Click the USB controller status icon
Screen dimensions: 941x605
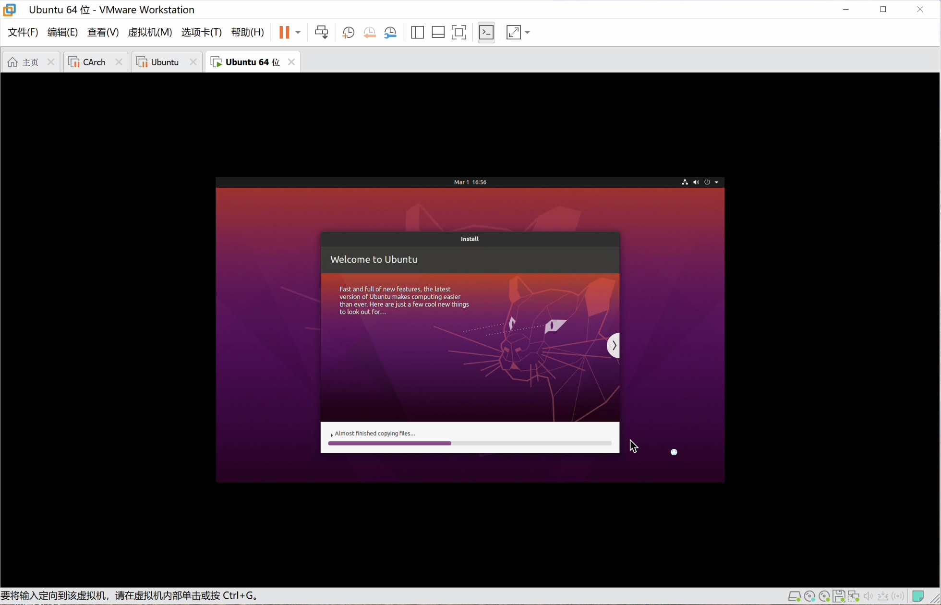[883, 596]
